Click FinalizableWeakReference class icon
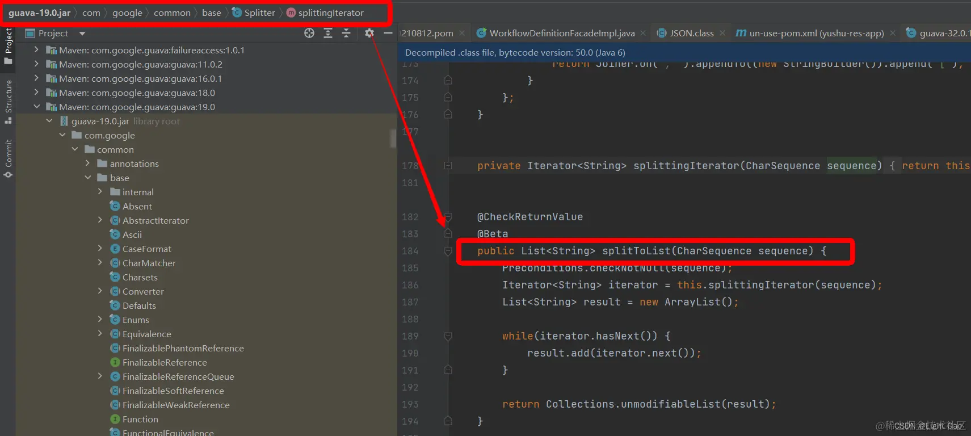Image resolution: width=971 pixels, height=436 pixels. (x=115, y=405)
